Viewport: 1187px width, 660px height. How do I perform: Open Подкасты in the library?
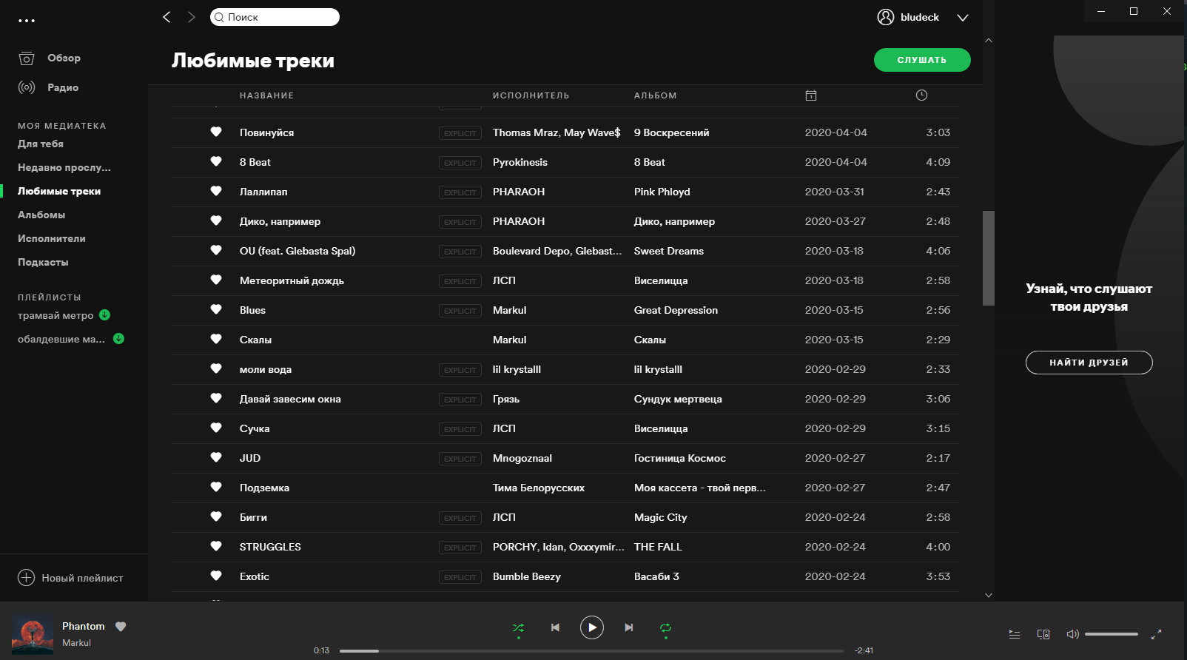click(43, 262)
